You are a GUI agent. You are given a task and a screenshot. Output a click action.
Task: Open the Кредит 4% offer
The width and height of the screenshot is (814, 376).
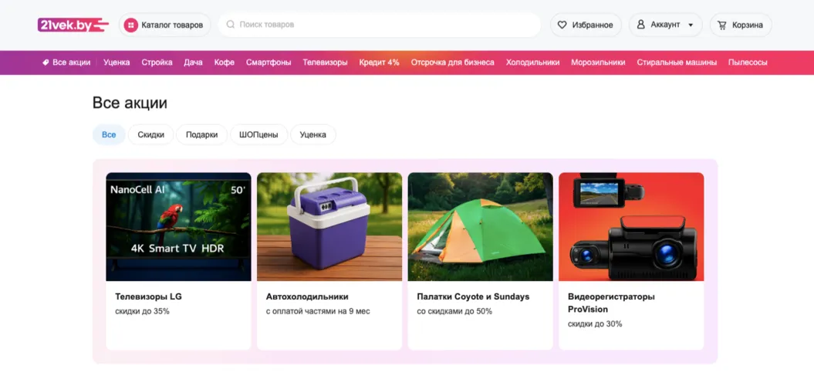click(x=380, y=63)
